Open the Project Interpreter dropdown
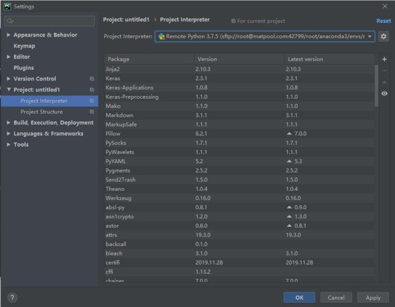This screenshot has height=307, width=395. point(265,36)
